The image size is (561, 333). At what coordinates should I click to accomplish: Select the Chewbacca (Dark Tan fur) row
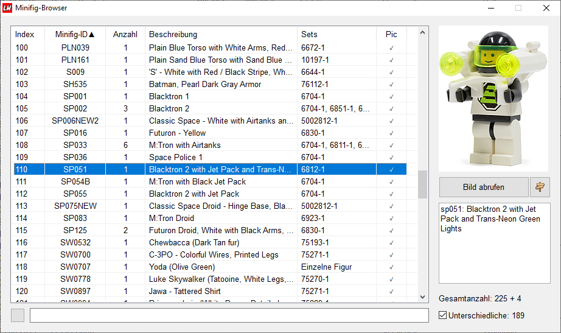point(210,242)
